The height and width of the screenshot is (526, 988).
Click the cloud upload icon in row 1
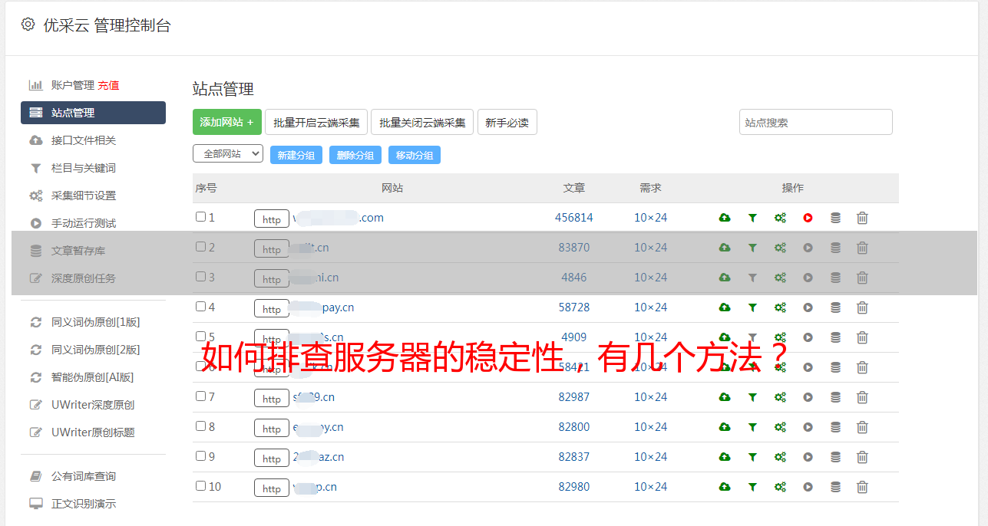(725, 218)
